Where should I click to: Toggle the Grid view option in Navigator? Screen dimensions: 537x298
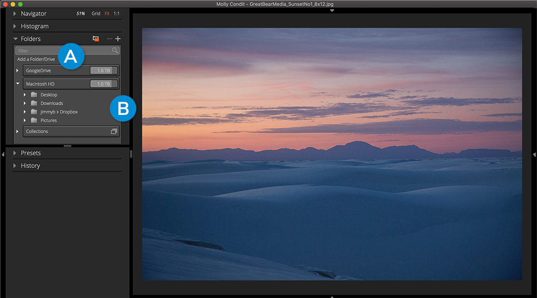tap(96, 14)
